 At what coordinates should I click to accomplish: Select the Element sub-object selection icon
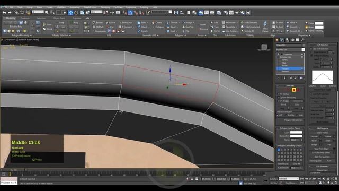(298, 90)
